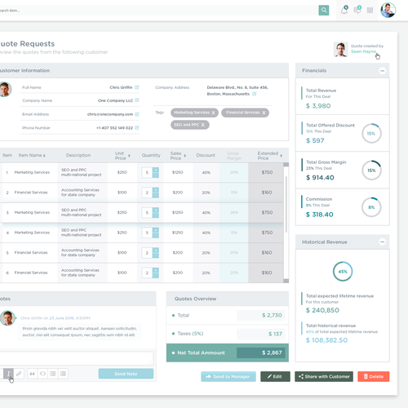Remove the Marketing Services tag
Viewport: 408px width, 408px height.
pos(213,113)
